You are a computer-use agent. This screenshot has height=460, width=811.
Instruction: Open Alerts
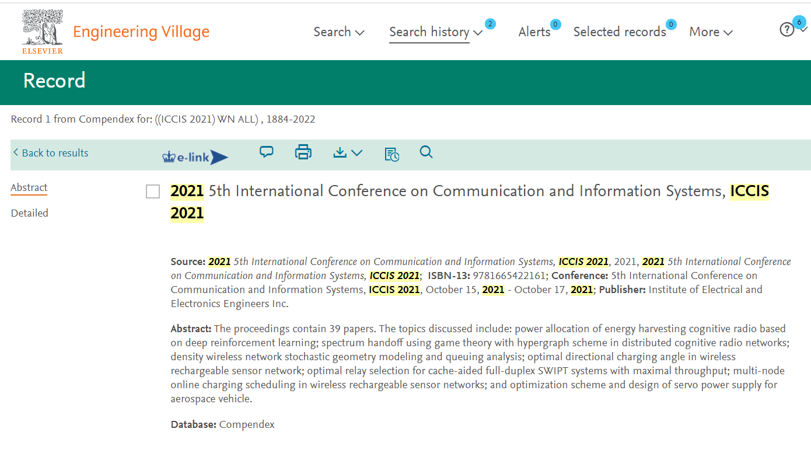534,32
